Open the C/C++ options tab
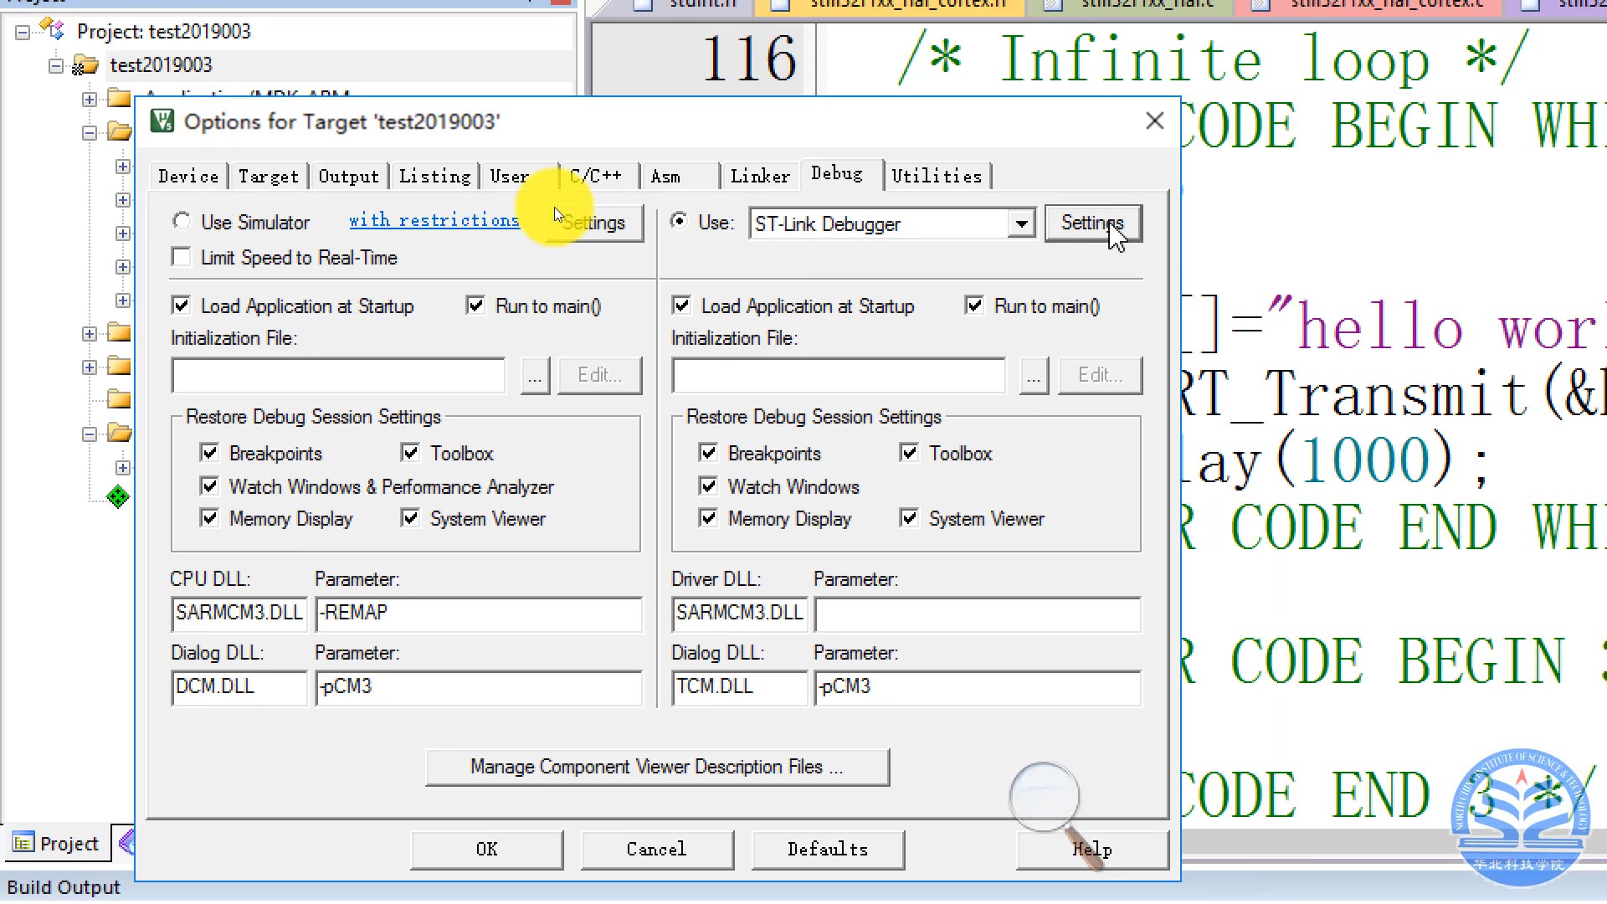 [x=596, y=176]
